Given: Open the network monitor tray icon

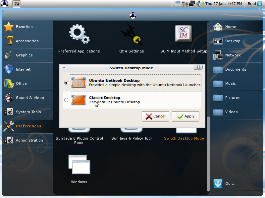Looking at the screenshot, I should coord(192,4).
